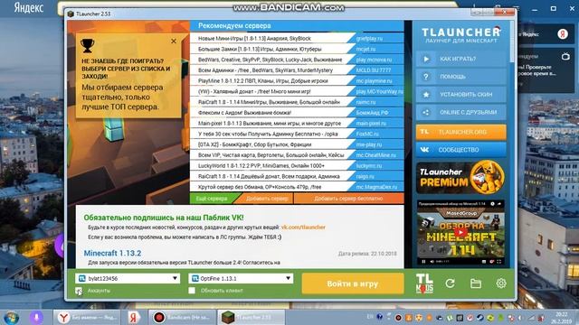579x325 pixels.
Task: Select the main-pixel.ru server address
Action: [x=371, y=124]
